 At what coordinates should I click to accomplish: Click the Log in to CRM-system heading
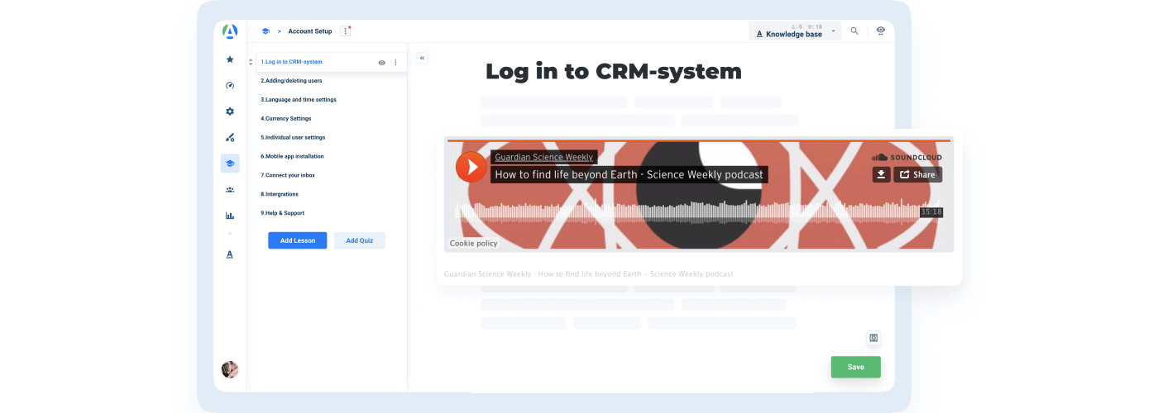(614, 72)
